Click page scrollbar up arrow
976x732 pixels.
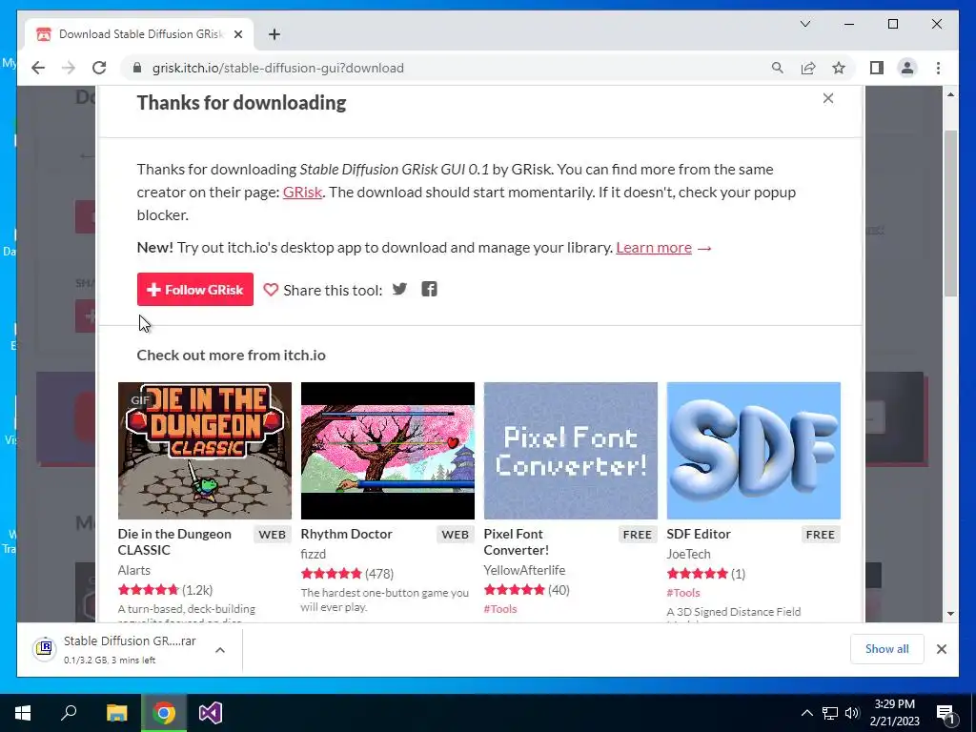(x=950, y=94)
